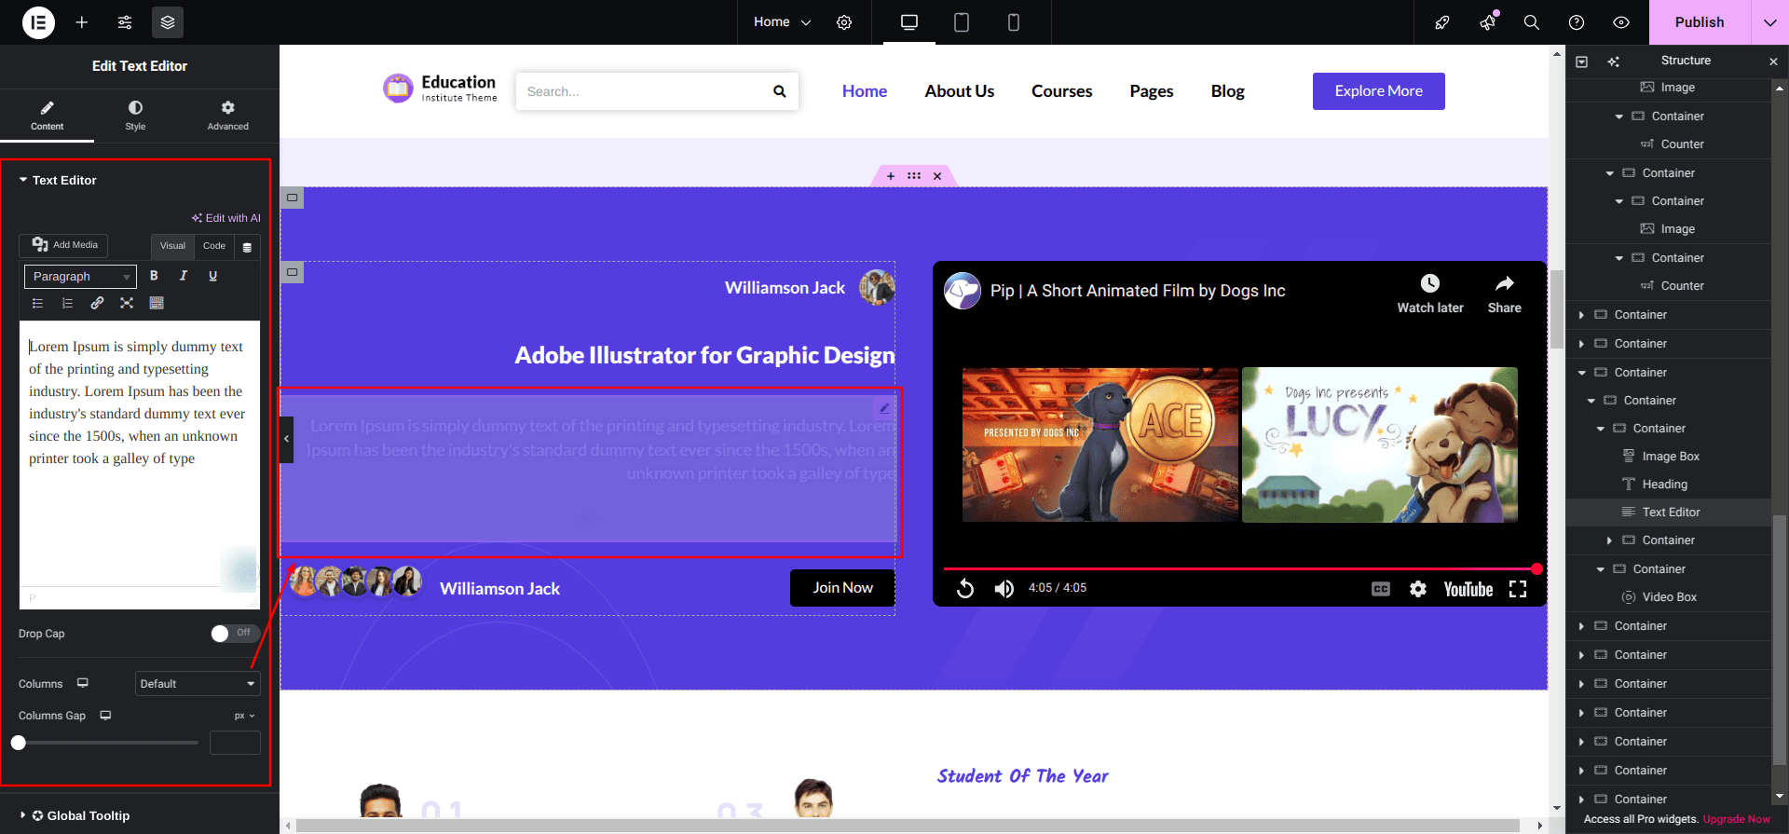
Task: Click the Bold formatting button
Action: coord(154,276)
